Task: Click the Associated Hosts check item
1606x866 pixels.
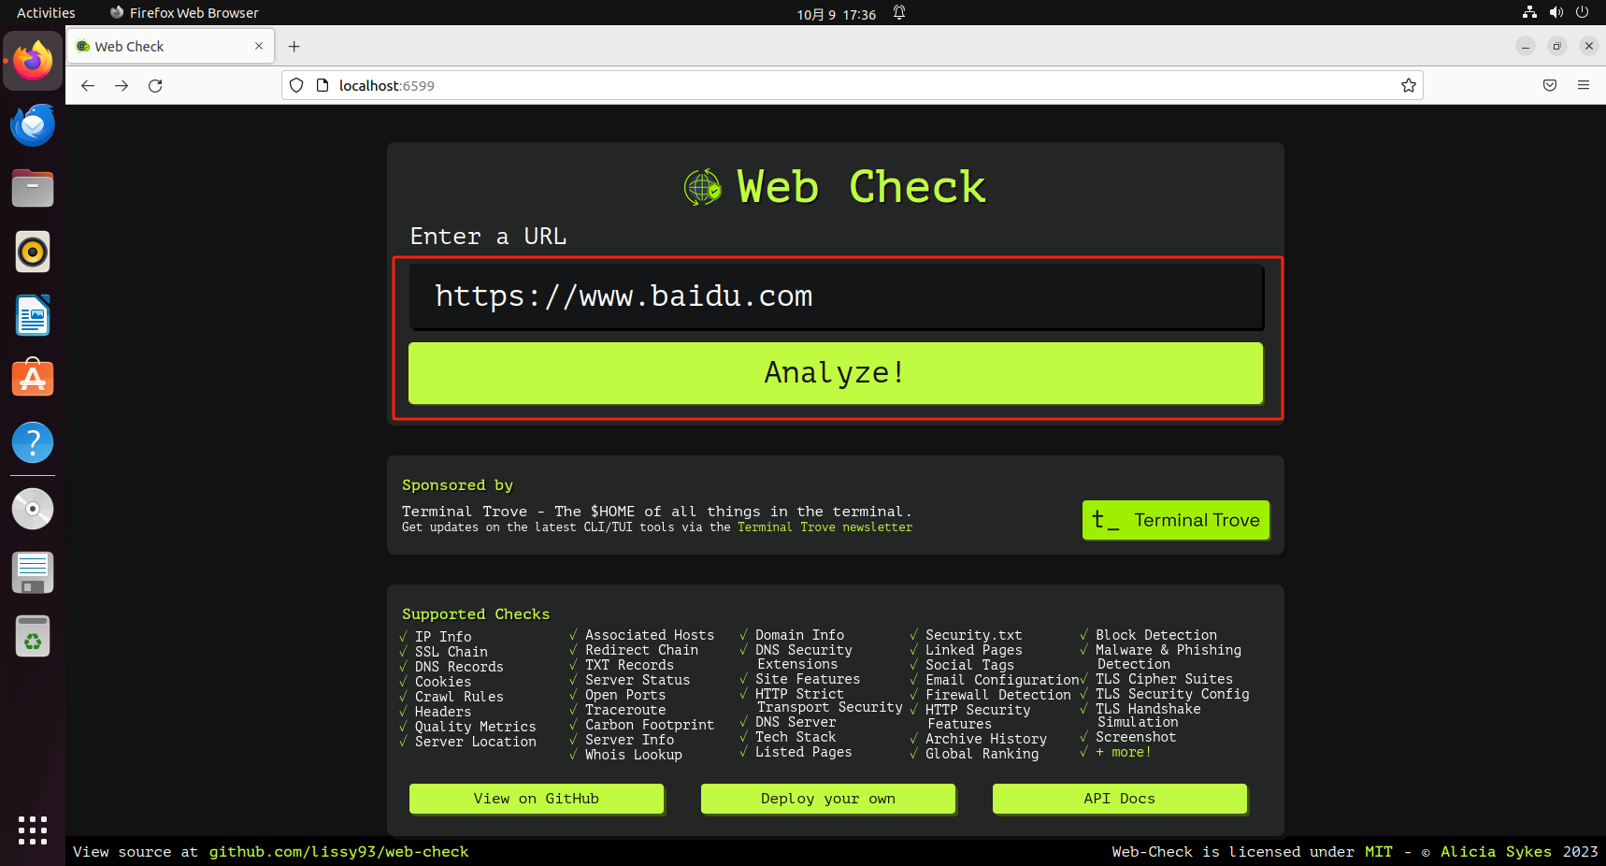Action: coord(650,635)
